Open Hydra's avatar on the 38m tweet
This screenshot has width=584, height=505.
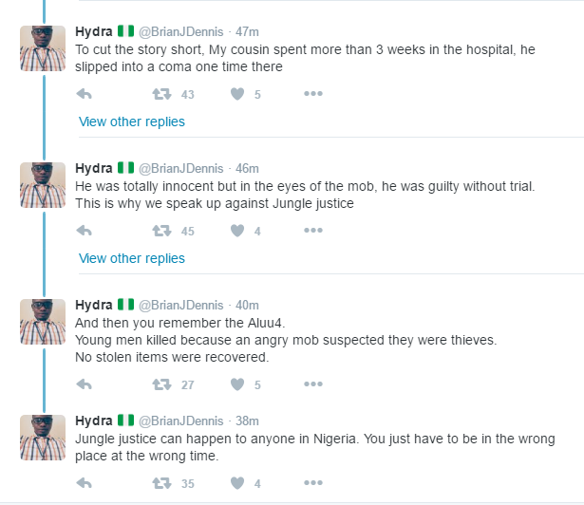coord(43,438)
